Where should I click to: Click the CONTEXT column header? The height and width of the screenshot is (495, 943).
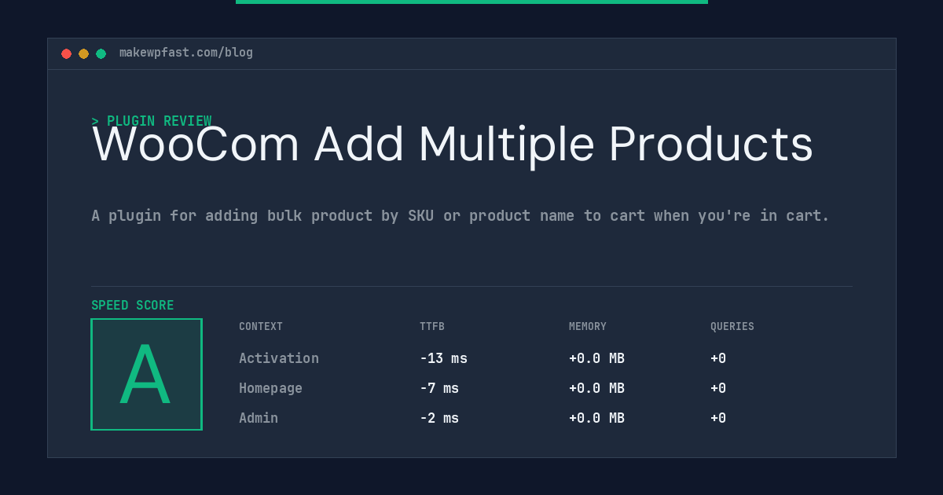[x=261, y=327]
